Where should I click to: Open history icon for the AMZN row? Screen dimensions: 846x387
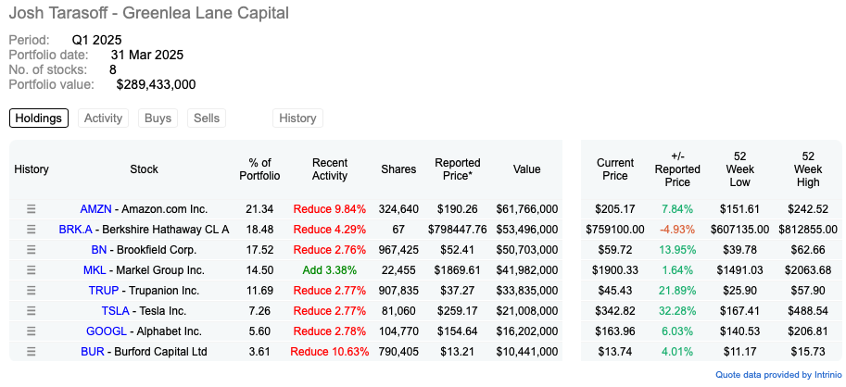pos(32,209)
